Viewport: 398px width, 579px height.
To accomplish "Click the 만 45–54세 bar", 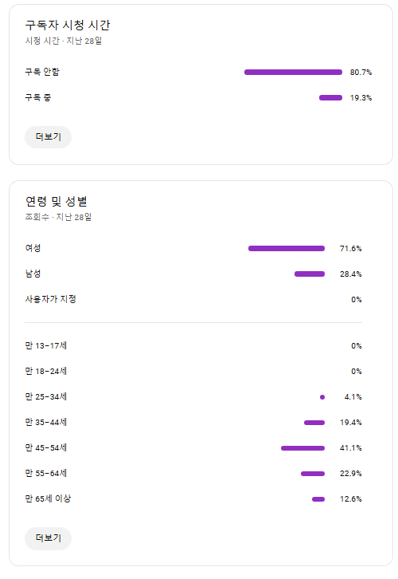I will pyautogui.click(x=303, y=448).
